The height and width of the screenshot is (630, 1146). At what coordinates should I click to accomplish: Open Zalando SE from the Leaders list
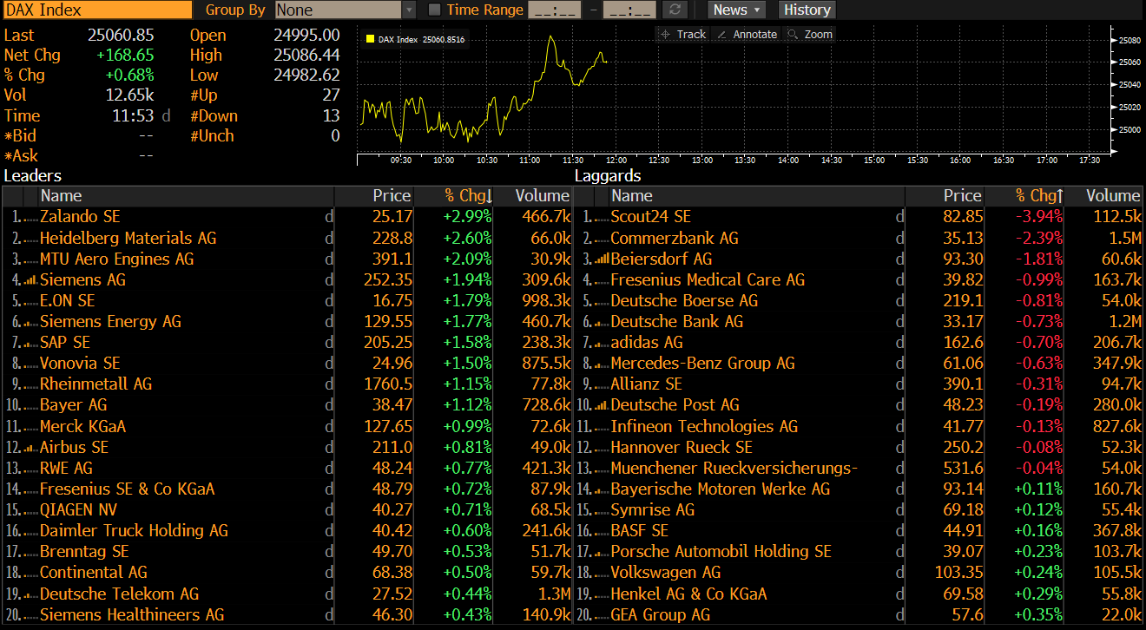(80, 216)
